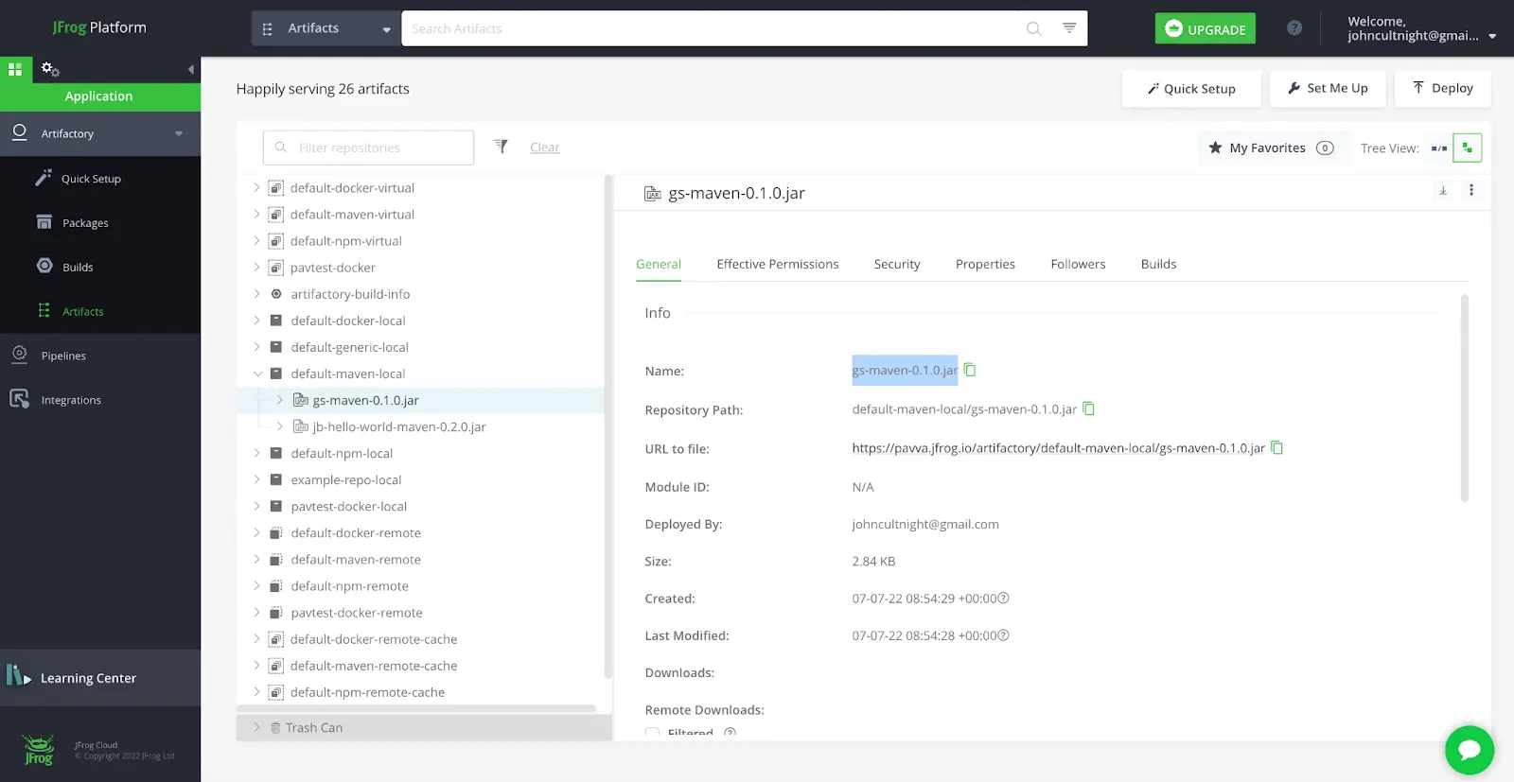Collapse default-maven-local repository
1514x782 pixels.
257,374
